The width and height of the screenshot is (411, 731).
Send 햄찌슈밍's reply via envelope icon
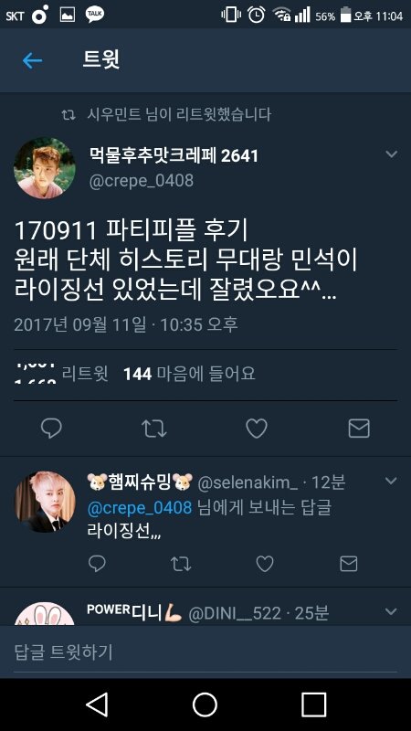349,564
